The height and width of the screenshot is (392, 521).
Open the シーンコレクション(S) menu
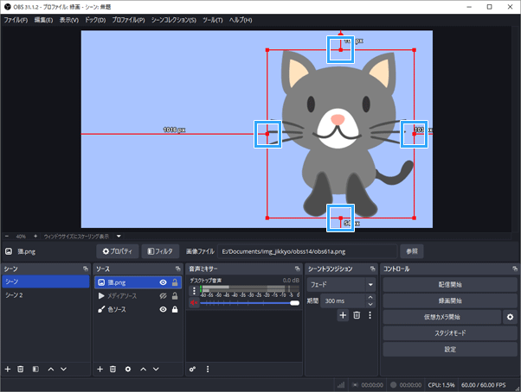[x=174, y=20]
